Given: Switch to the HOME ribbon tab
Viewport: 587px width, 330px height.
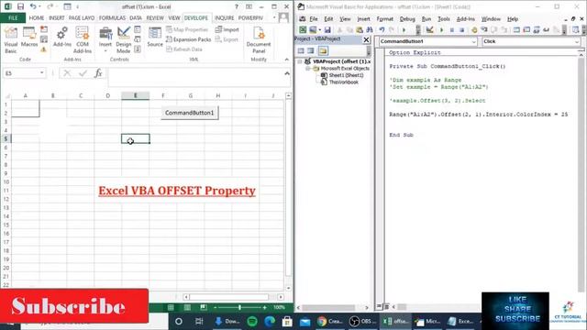Looking at the screenshot, I should tap(37, 18).
